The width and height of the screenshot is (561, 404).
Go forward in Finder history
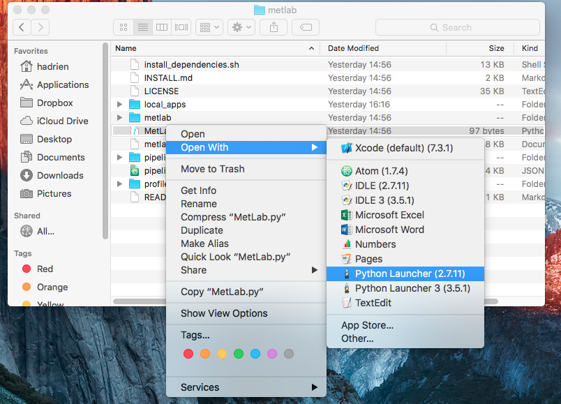[x=40, y=27]
